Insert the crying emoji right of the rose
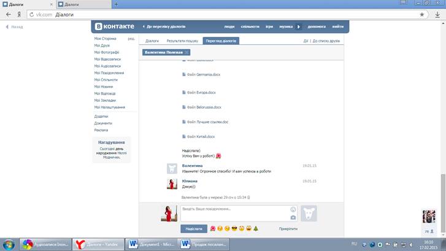 [220, 228]
